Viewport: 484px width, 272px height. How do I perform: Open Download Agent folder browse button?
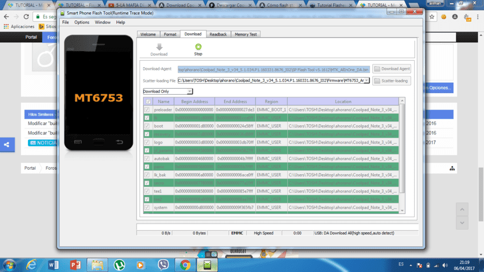(x=392, y=69)
